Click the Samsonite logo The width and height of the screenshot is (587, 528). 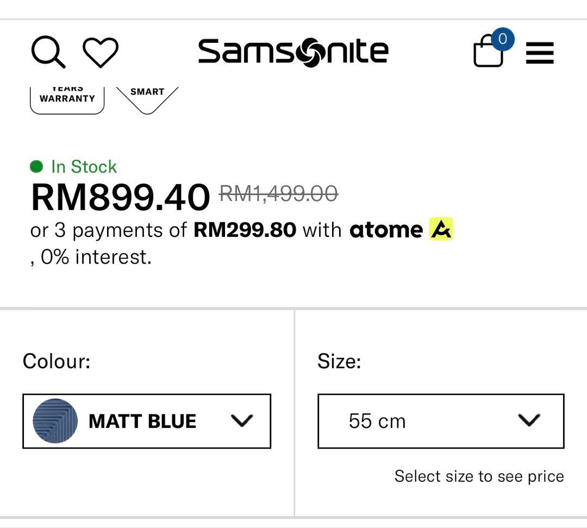(x=293, y=52)
